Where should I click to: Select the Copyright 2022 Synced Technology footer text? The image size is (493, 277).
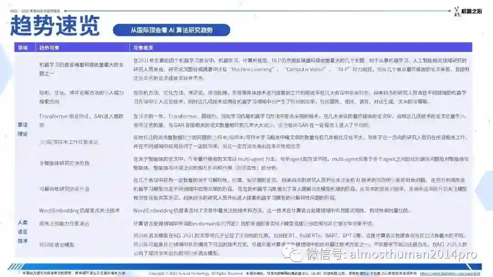click(195, 273)
